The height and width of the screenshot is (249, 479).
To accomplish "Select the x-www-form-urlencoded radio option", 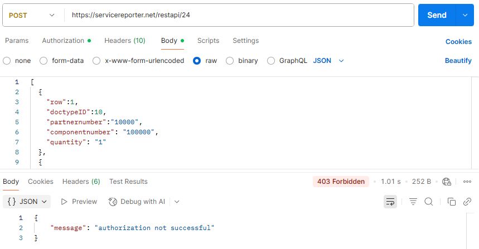I will pos(96,61).
